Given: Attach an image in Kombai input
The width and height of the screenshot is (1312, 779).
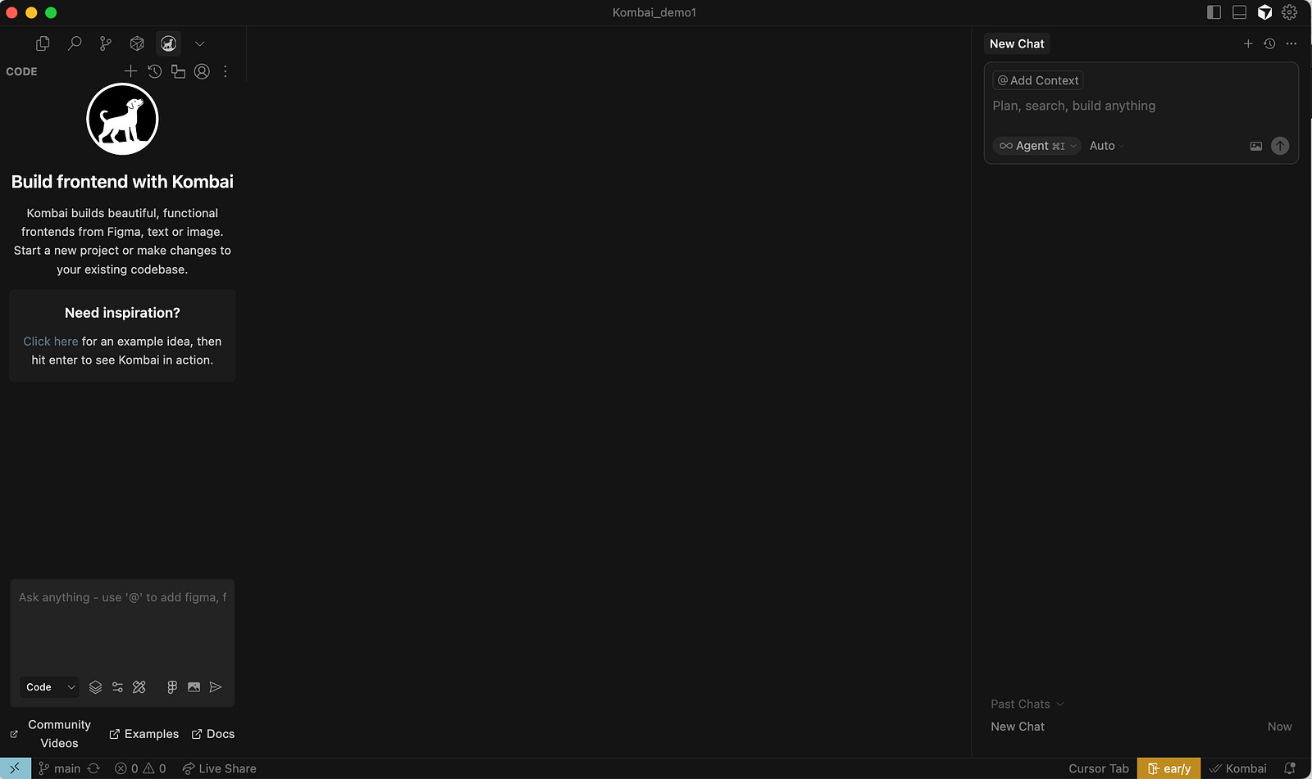Looking at the screenshot, I should 194,687.
